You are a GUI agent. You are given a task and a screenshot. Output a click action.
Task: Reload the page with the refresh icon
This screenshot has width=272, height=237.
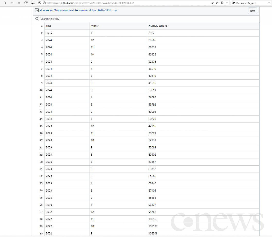[x=26, y=3]
